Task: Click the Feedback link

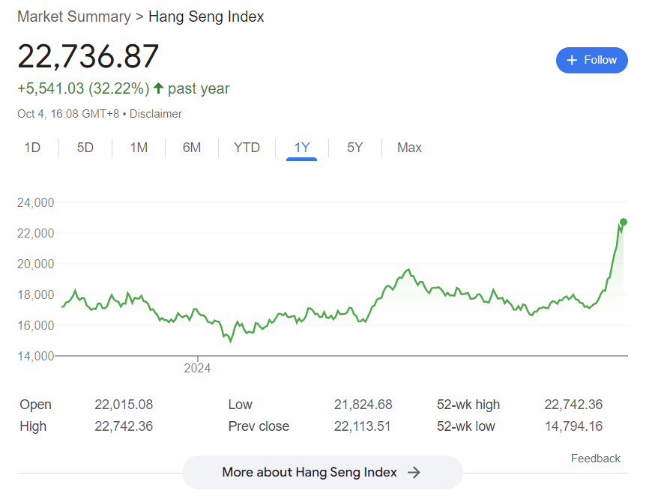Action: pyautogui.click(x=596, y=459)
